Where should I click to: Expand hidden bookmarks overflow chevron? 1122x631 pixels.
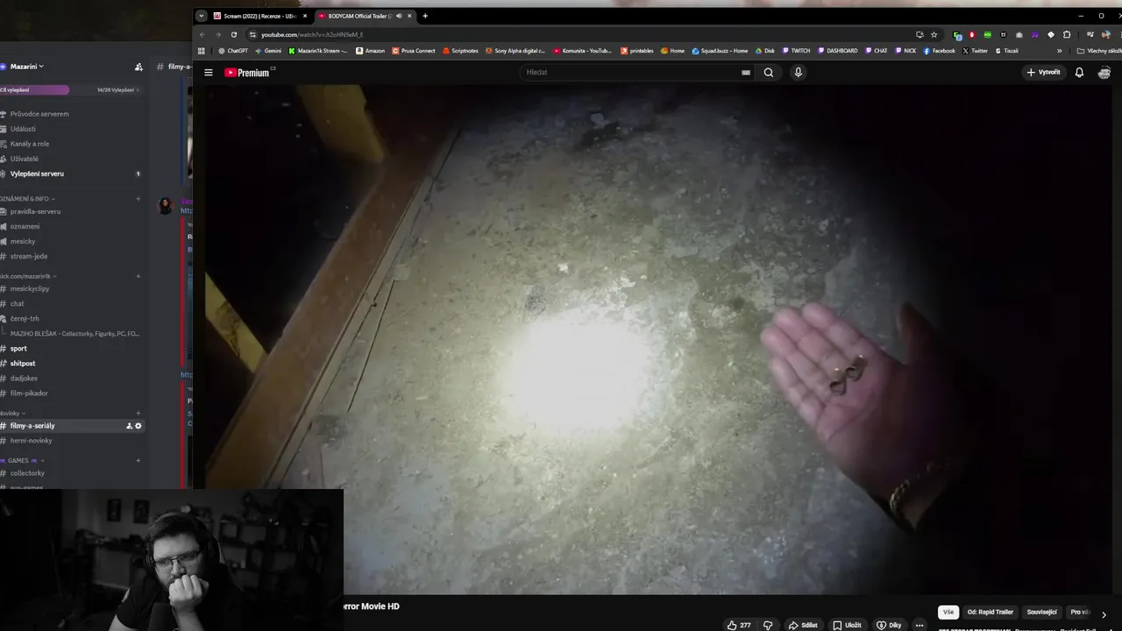(x=1060, y=51)
